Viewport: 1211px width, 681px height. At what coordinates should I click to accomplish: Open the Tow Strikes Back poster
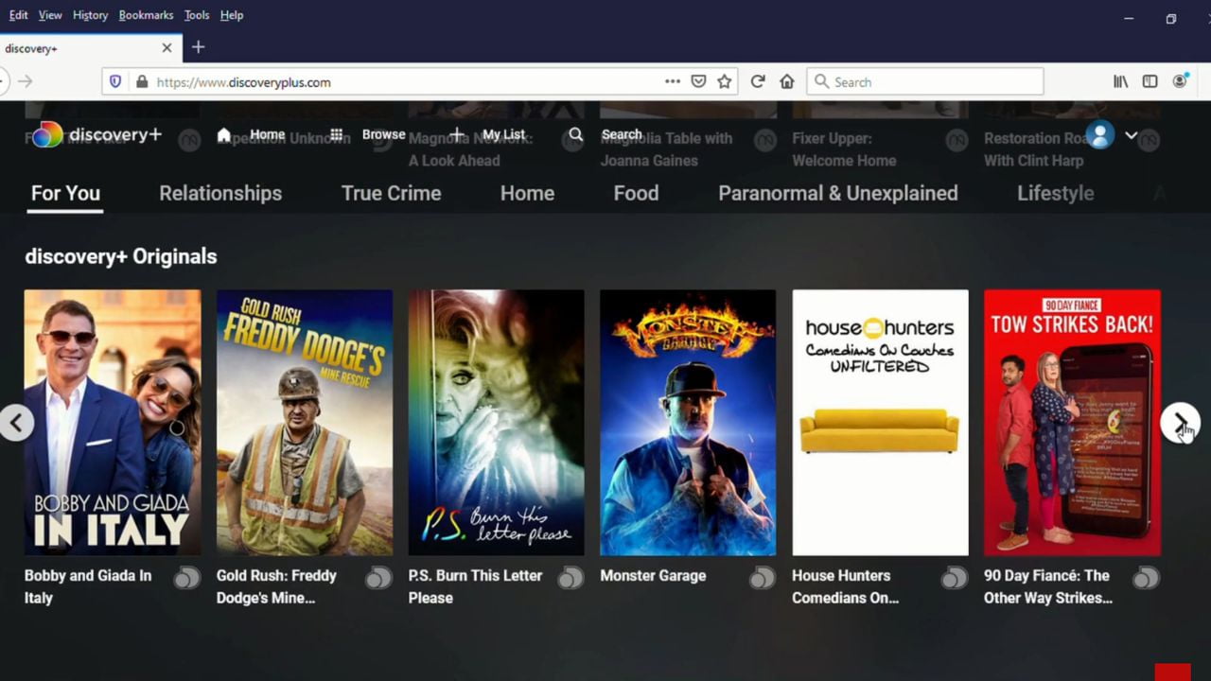point(1072,423)
